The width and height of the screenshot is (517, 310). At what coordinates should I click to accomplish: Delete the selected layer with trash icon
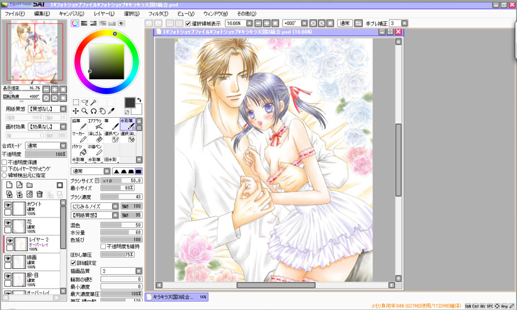tap(40, 194)
